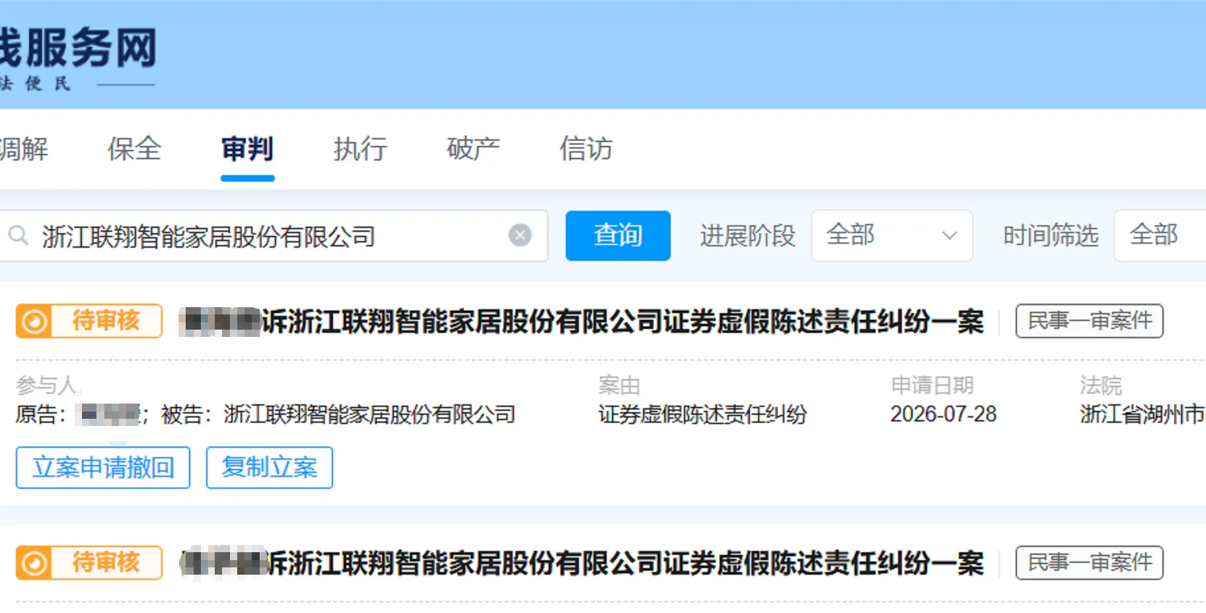The height and width of the screenshot is (613, 1206).
Task: Click the application date 2026-07-28
Action: [943, 414]
